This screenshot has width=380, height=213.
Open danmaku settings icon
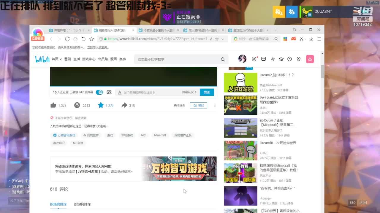click(x=109, y=92)
